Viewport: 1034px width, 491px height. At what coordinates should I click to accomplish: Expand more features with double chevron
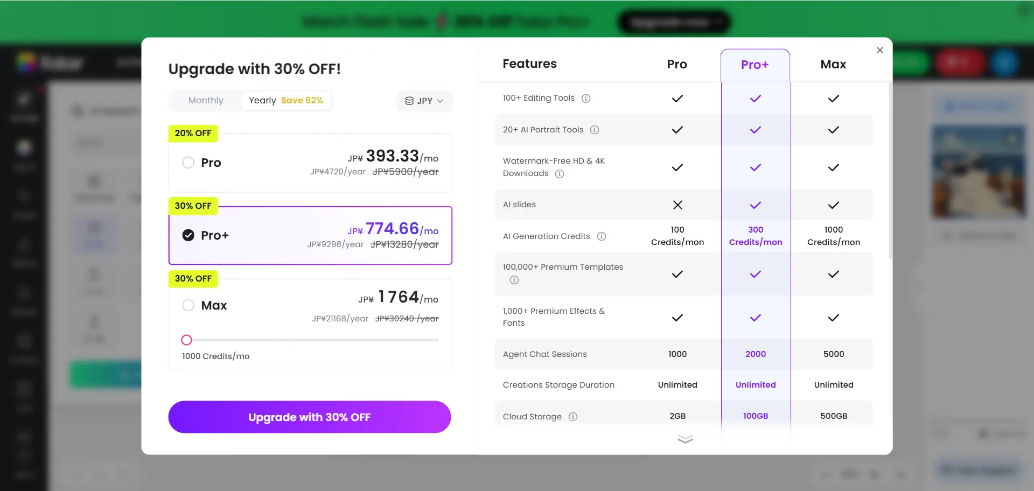(x=685, y=439)
